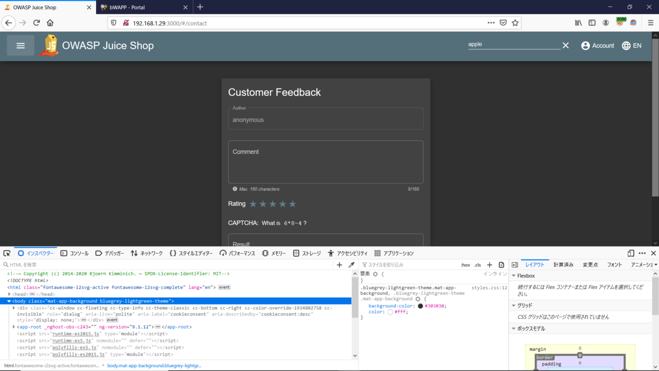
Task: Collapse the ボックスモデル section
Action: pyautogui.click(x=514, y=329)
